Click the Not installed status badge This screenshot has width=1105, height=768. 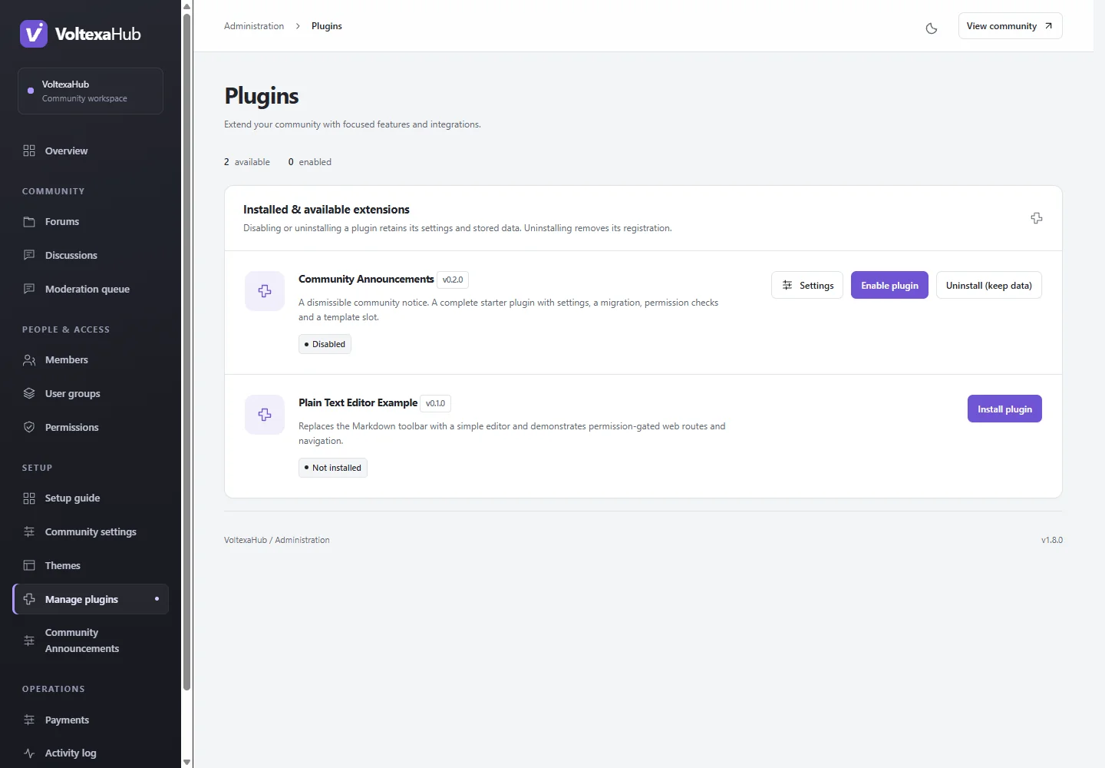coord(333,468)
